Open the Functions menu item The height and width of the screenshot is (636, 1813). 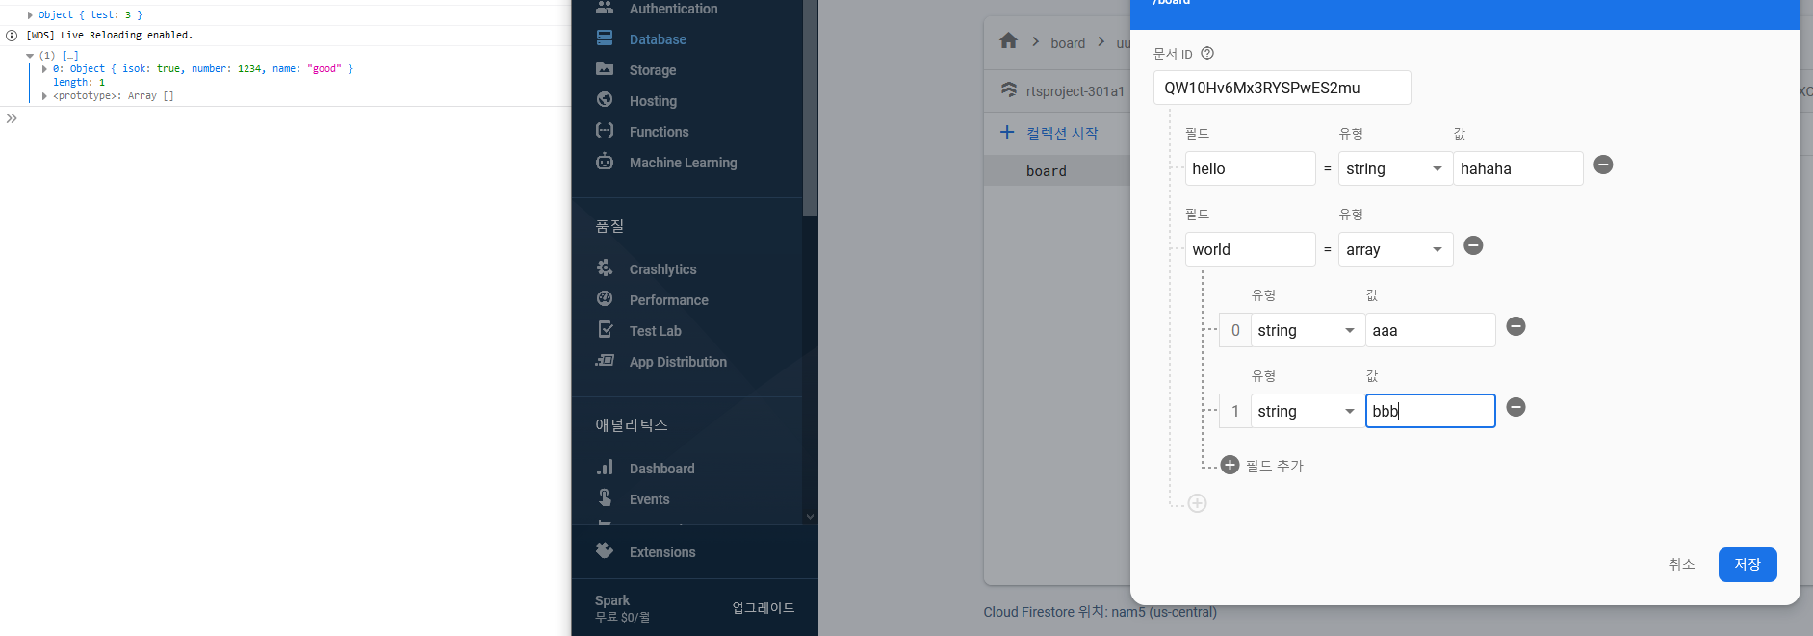click(x=659, y=132)
